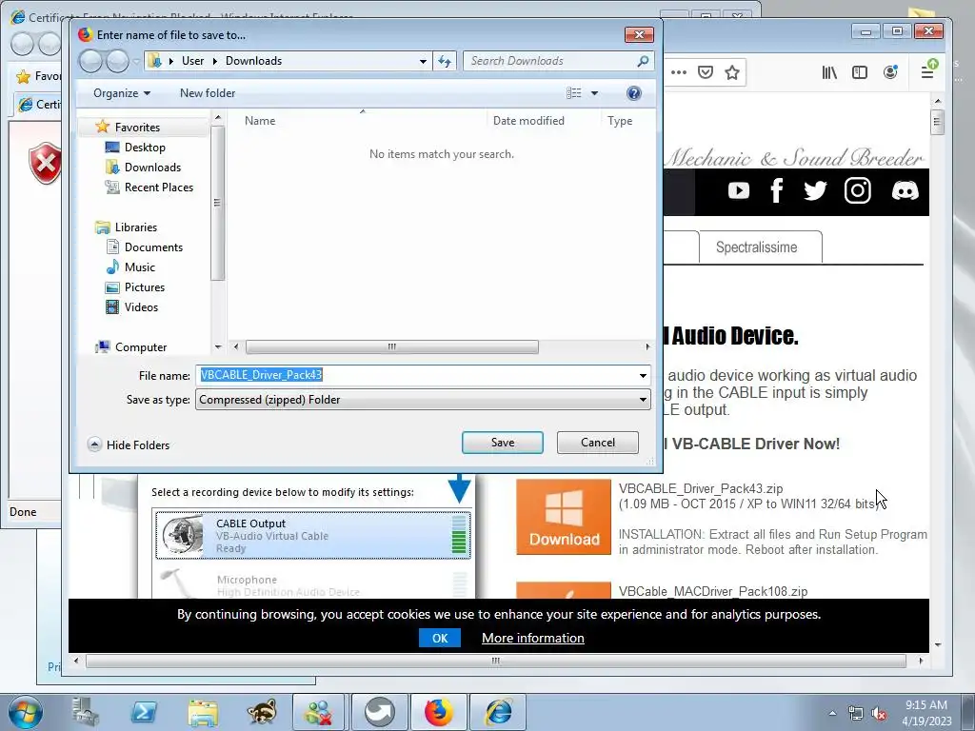The height and width of the screenshot is (731, 975).
Task: Open the Discord social icon
Action: 905,190
